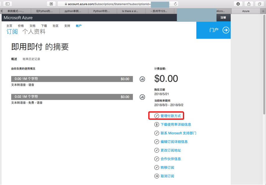Switch to browser tab - 苏州市123...
This screenshot has height=185, width=266.
point(160,11)
